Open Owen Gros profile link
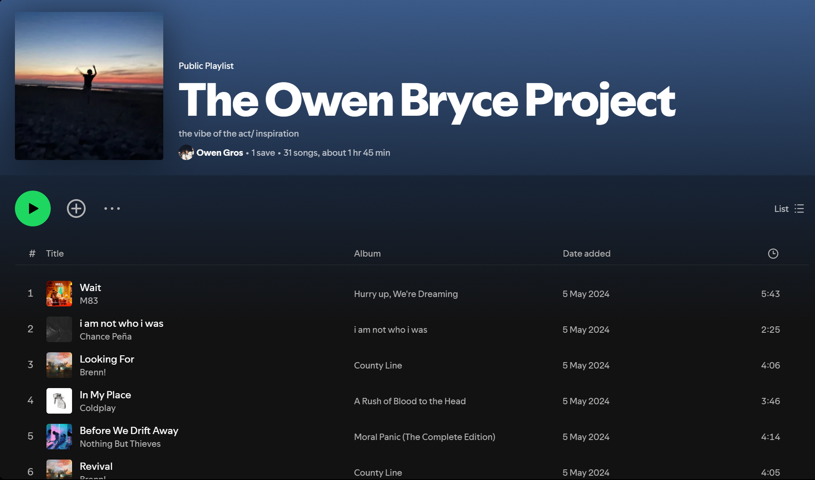Image resolution: width=815 pixels, height=480 pixels. coord(220,153)
